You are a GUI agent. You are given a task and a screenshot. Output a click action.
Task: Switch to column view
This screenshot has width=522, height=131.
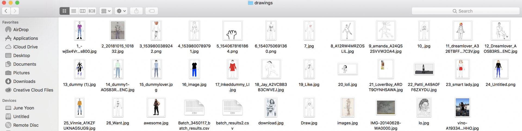click(x=83, y=11)
